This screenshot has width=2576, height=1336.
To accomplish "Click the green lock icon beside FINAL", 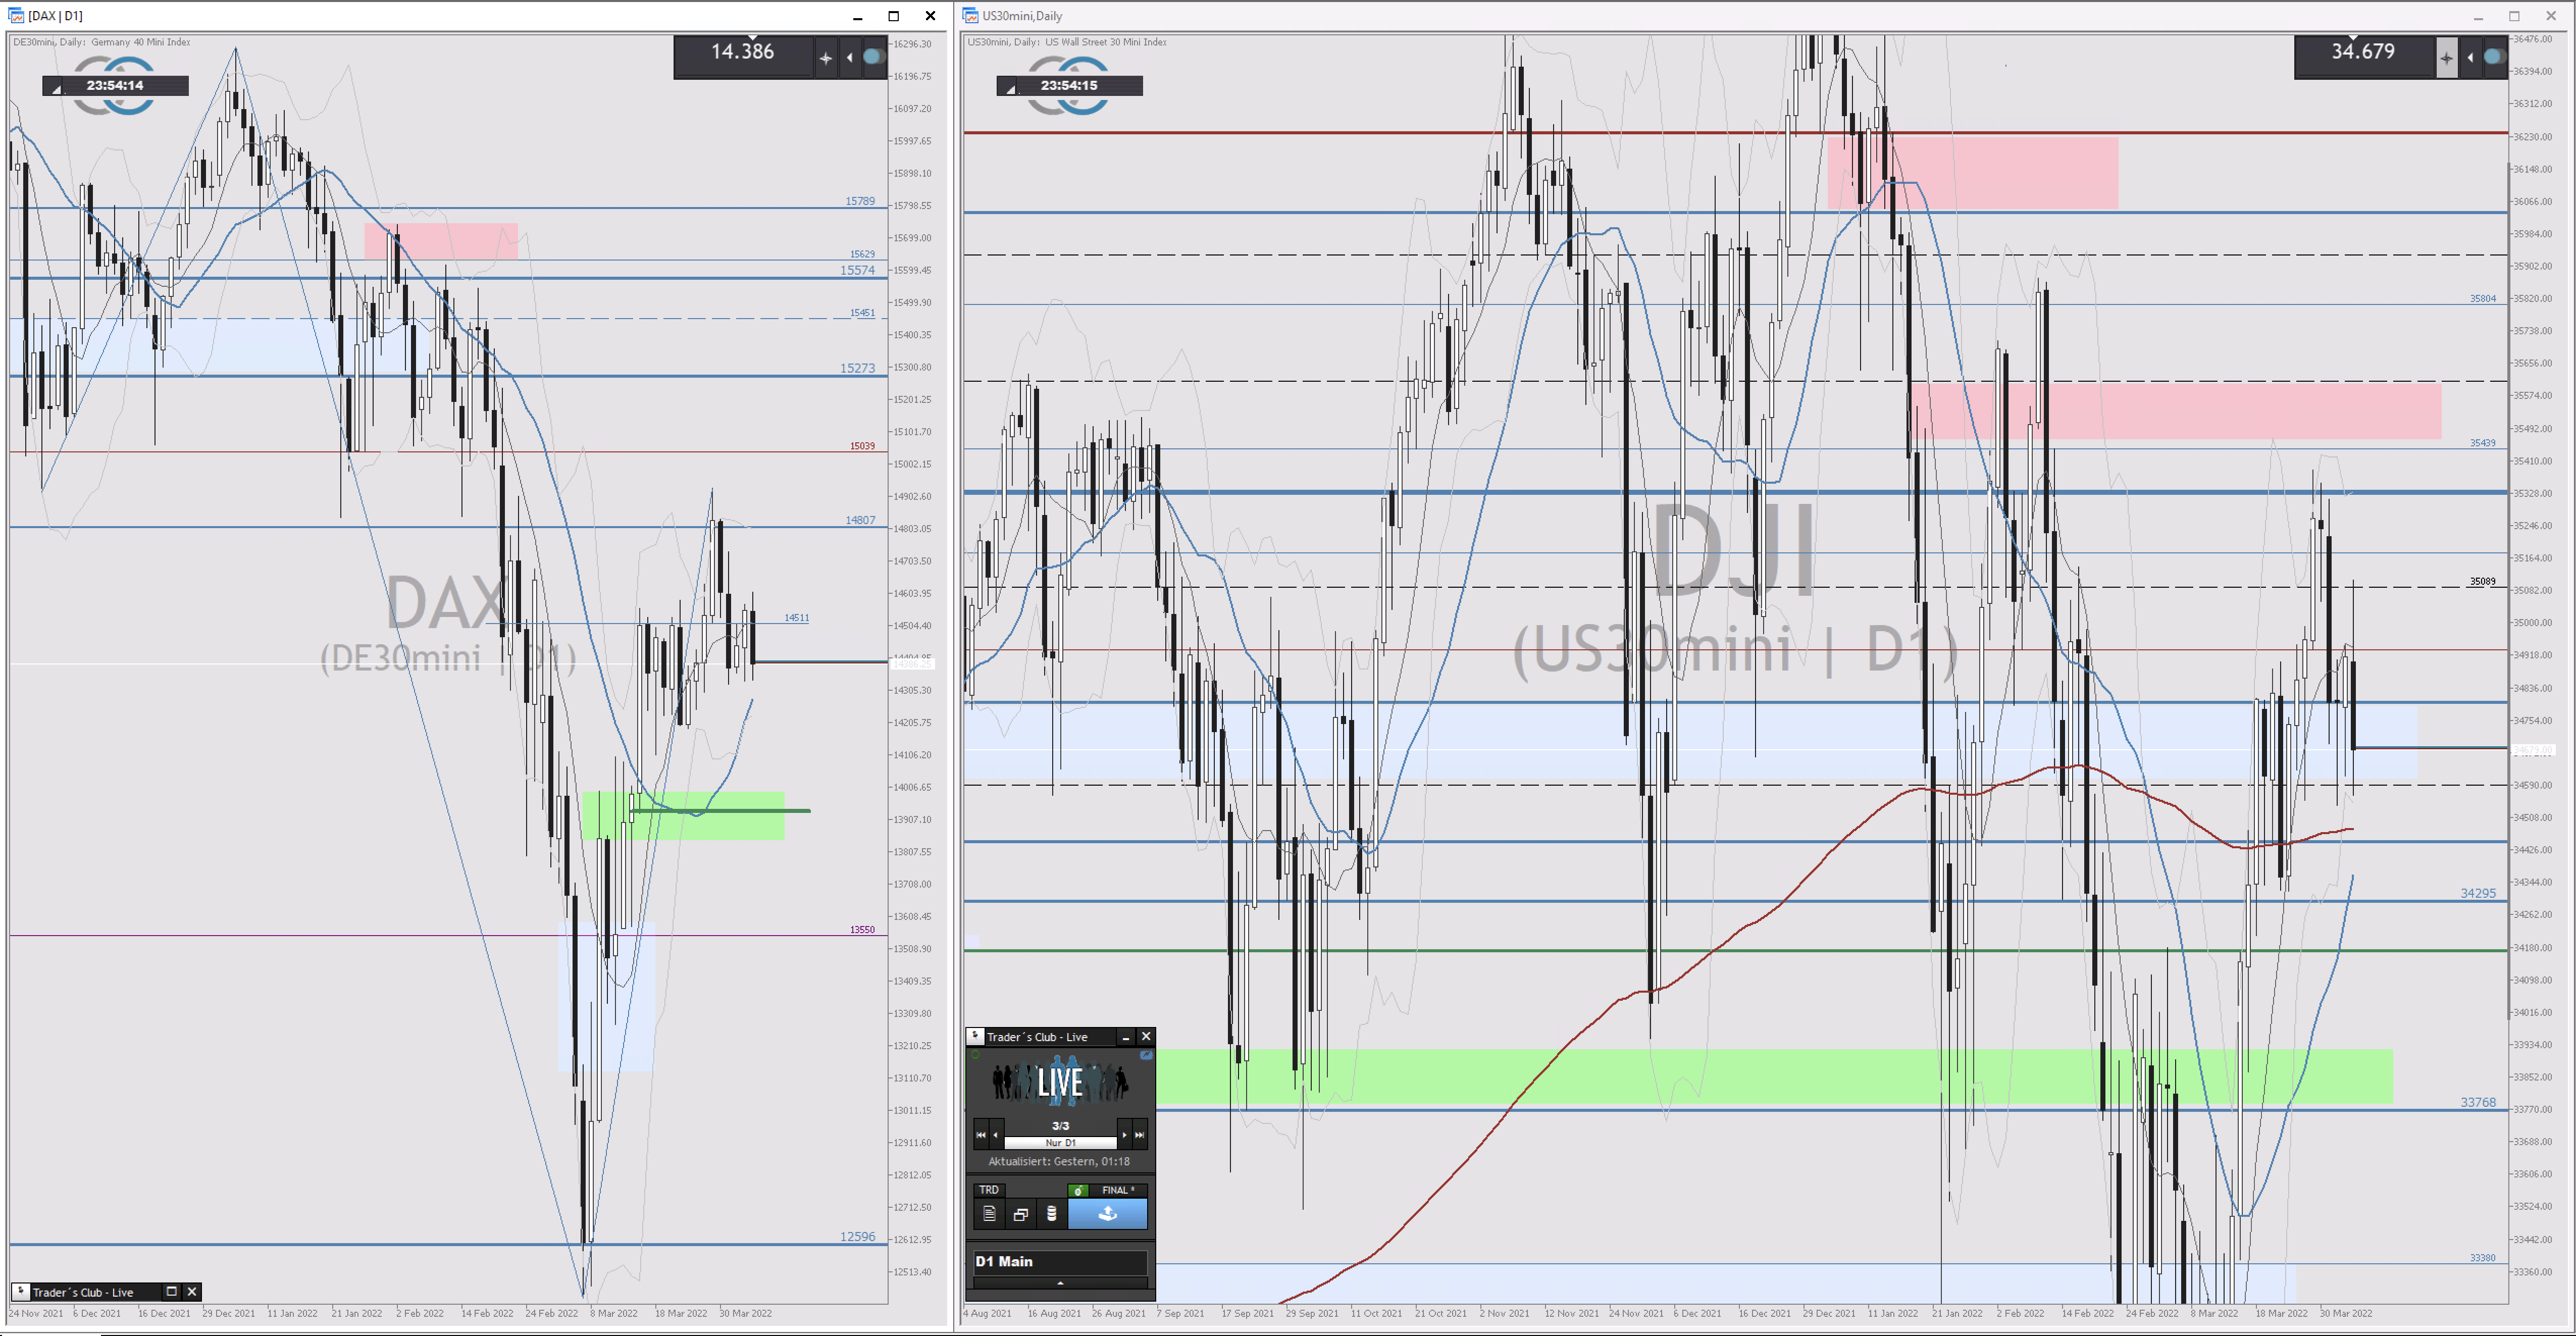I will [1078, 1190].
